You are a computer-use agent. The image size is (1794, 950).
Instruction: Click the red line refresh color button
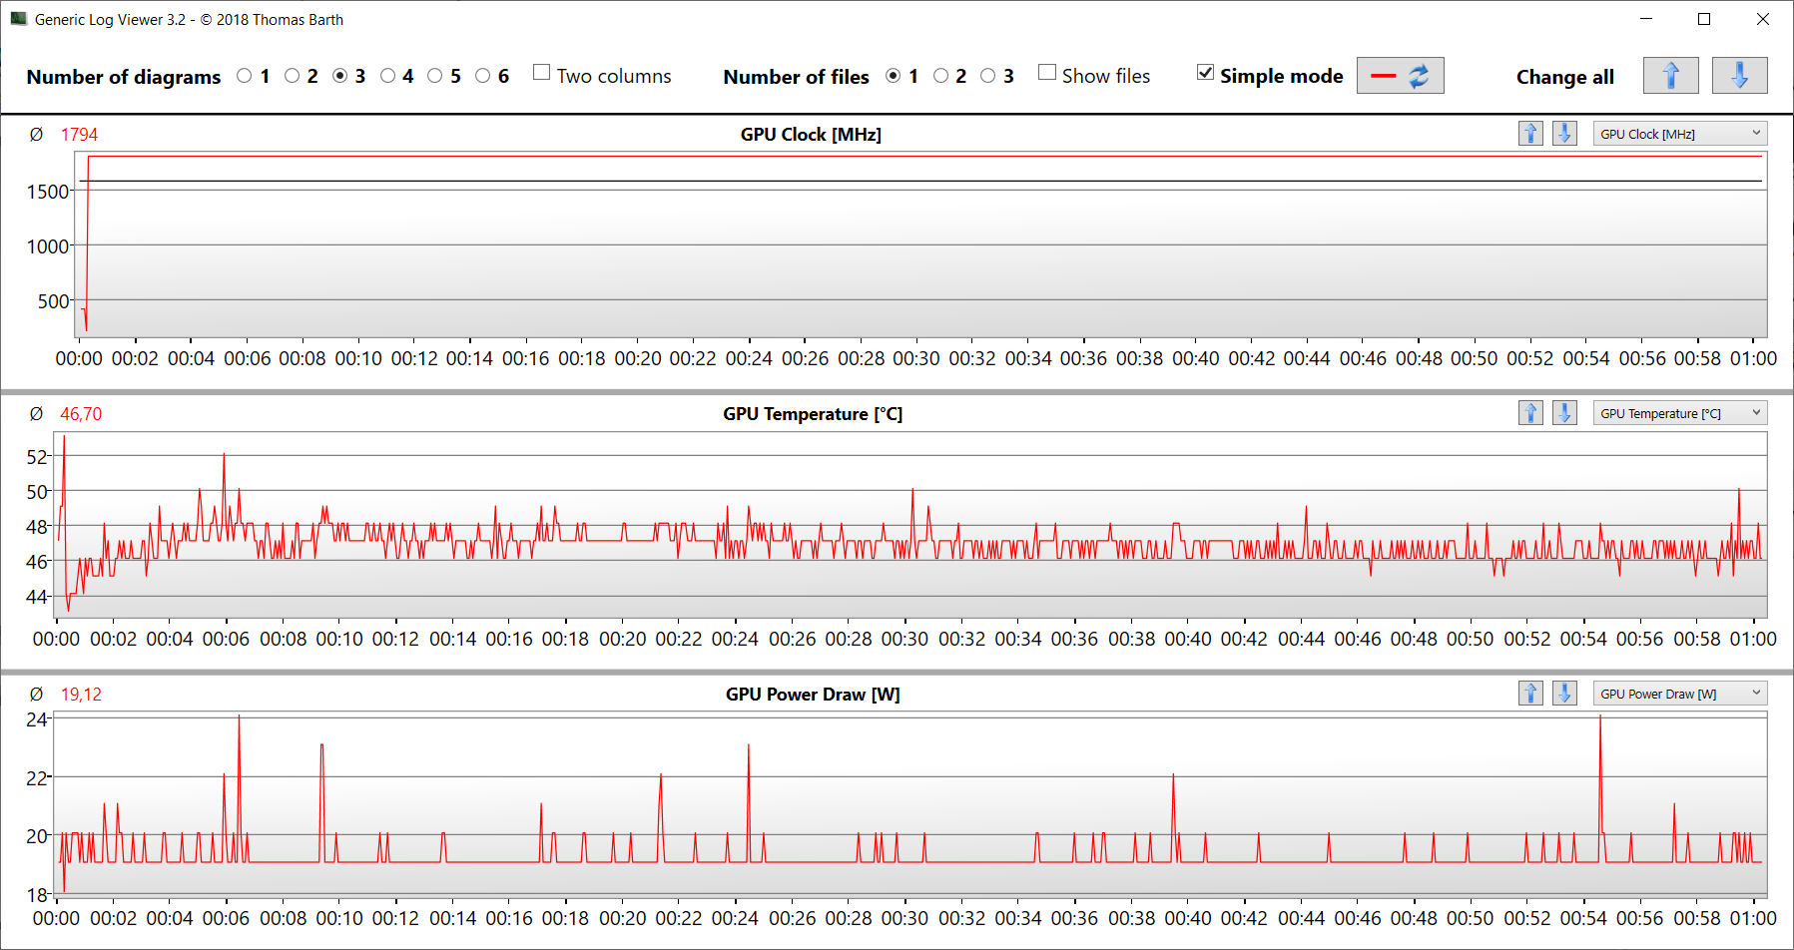point(1400,76)
